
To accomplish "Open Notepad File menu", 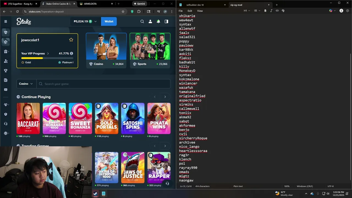I will 181,11.
